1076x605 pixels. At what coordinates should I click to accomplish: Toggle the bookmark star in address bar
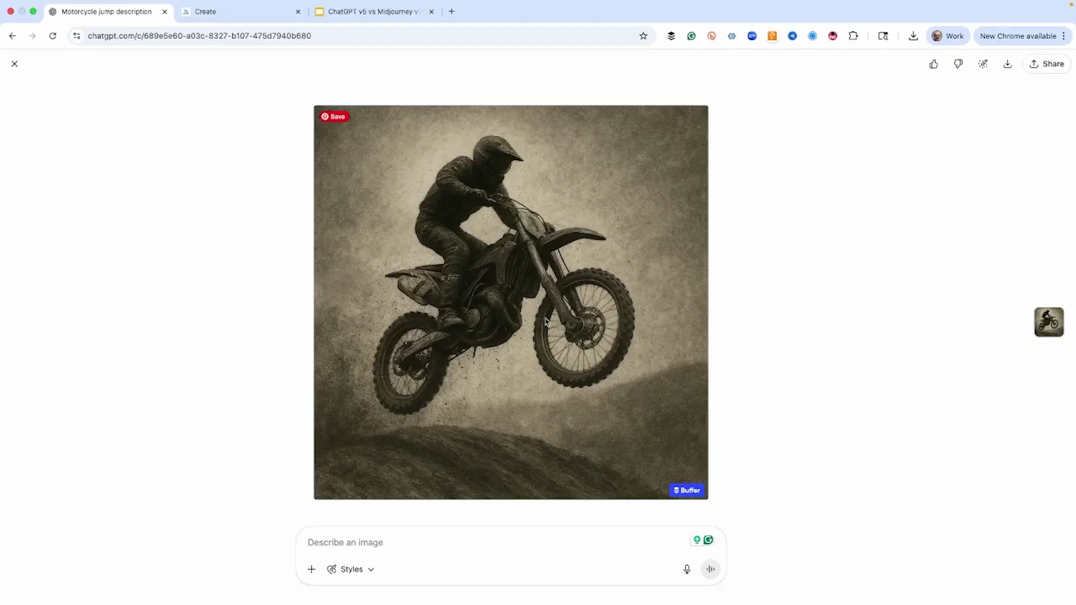(x=643, y=35)
